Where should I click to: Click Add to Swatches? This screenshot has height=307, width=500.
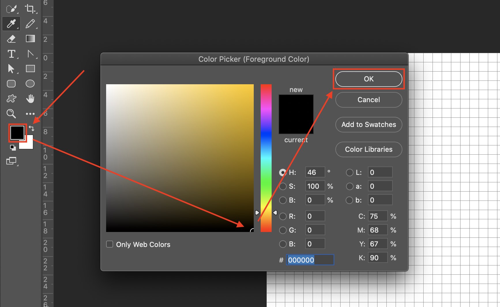pos(369,125)
